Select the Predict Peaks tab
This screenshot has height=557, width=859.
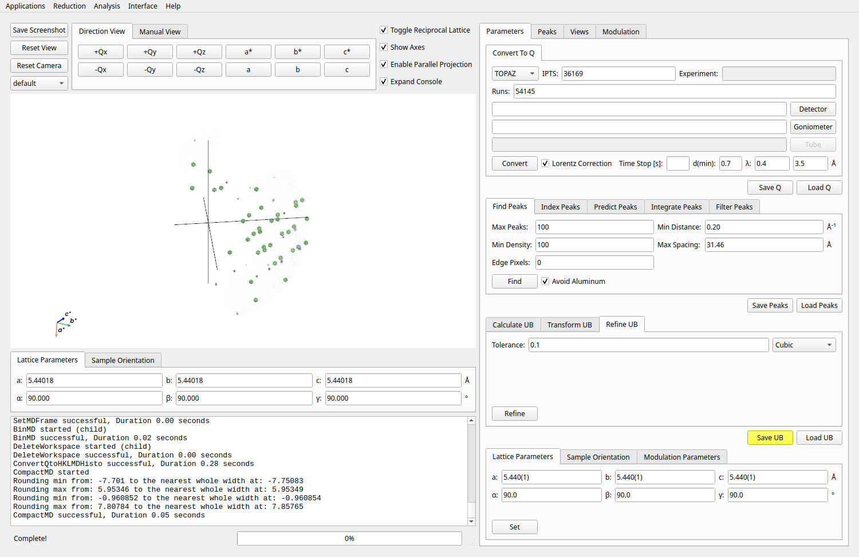(x=616, y=207)
